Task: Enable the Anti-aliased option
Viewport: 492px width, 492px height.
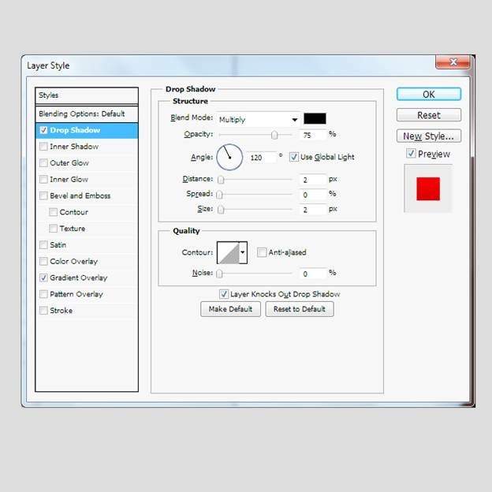Action: pos(262,252)
